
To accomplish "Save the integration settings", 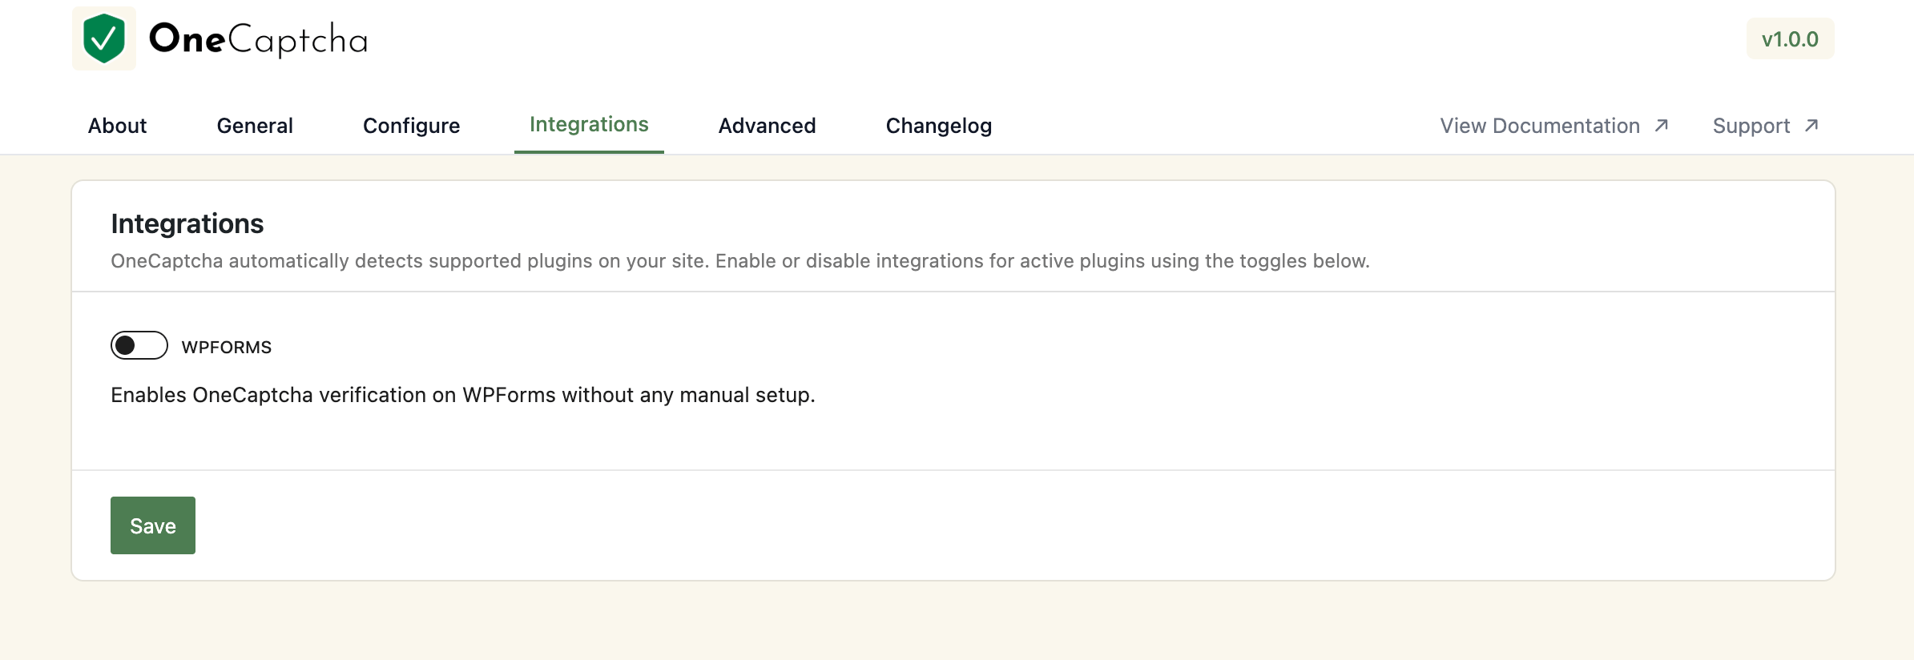I will coord(153,525).
